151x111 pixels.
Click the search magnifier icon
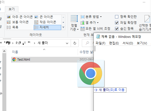tap(87, 43)
